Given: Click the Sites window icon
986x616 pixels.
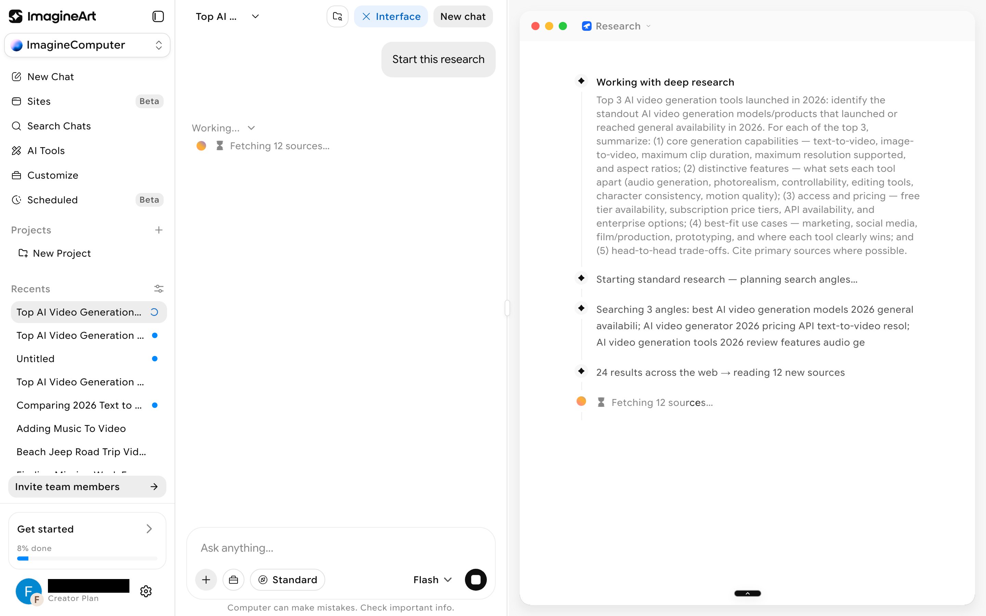Looking at the screenshot, I should 16,101.
